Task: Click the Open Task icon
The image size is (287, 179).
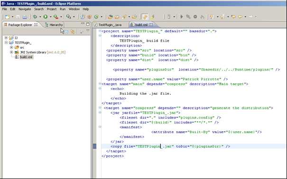Action: click(x=117, y=17)
